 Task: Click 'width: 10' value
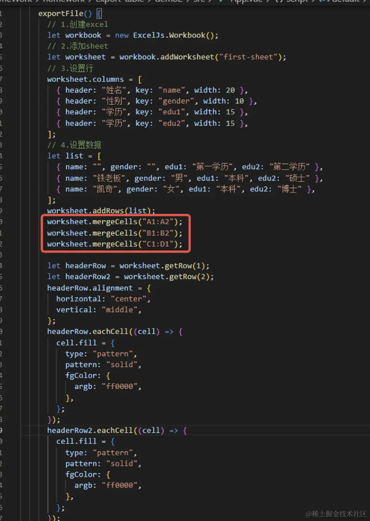224,101
